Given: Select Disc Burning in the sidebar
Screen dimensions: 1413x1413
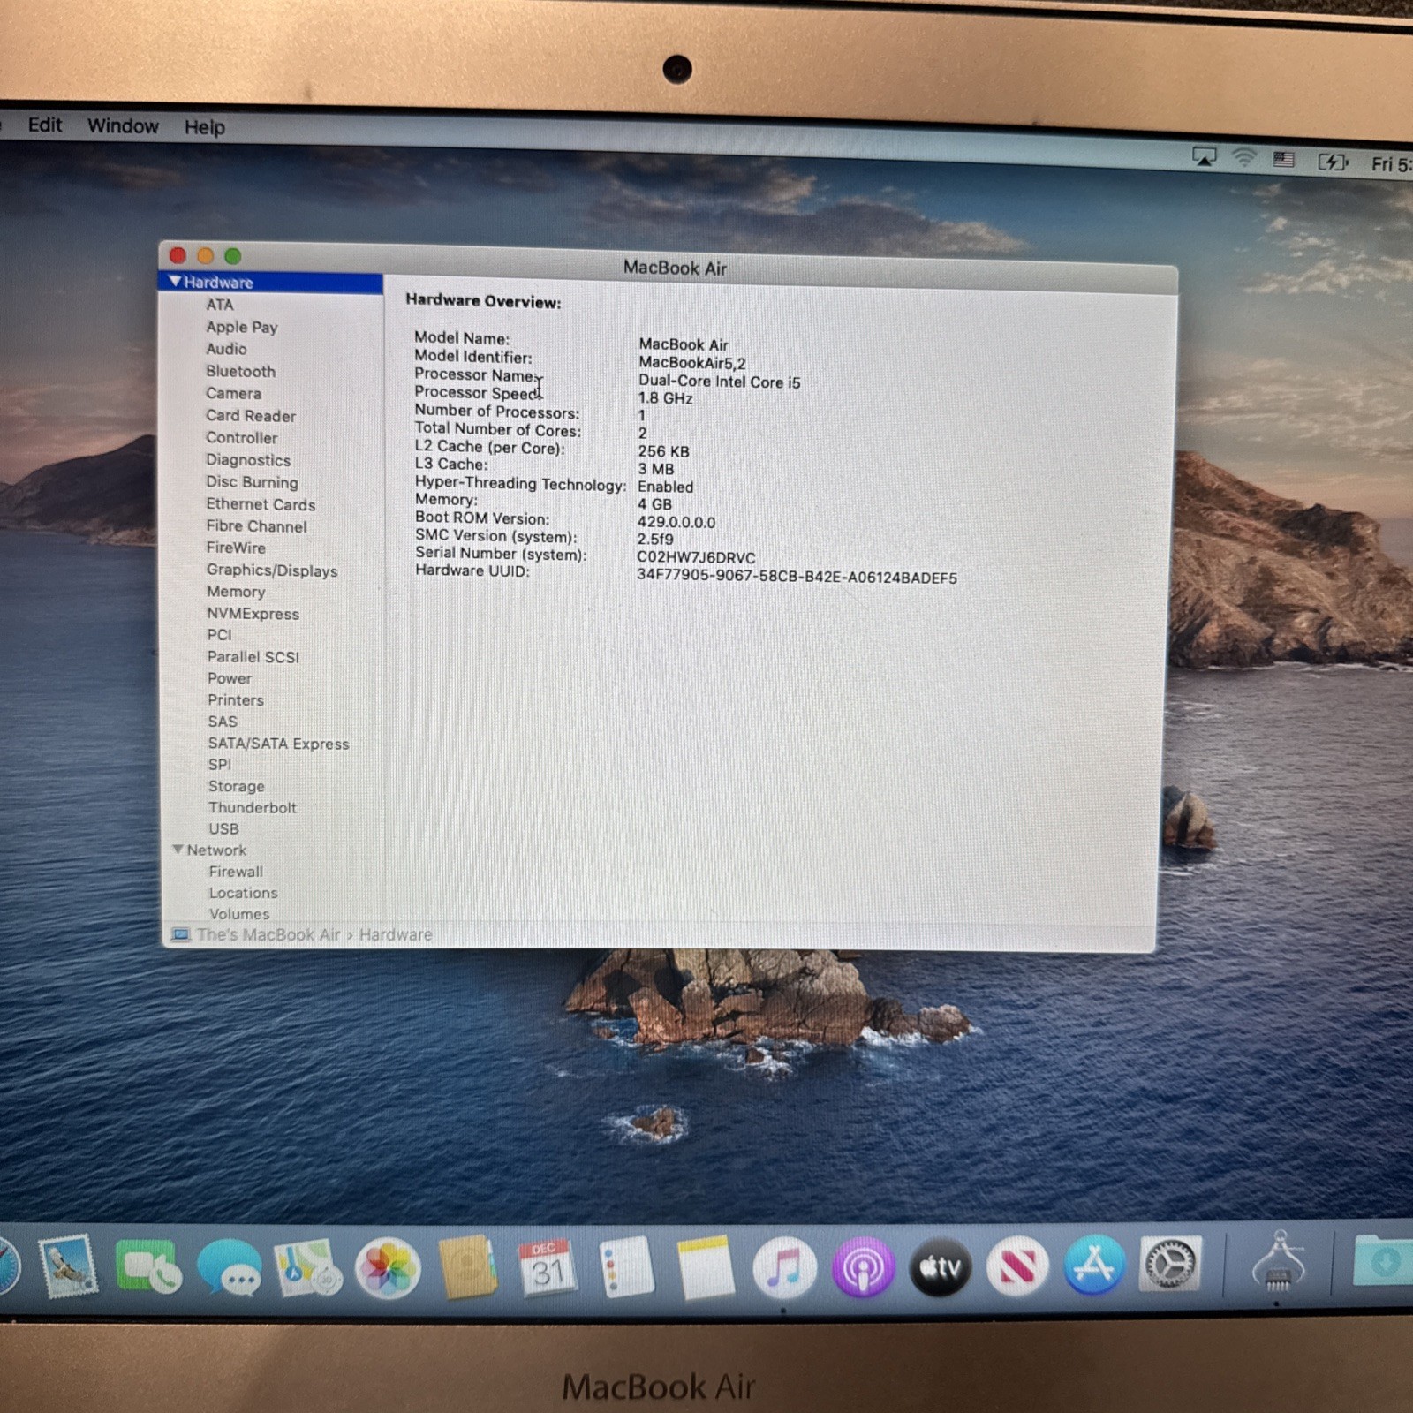Looking at the screenshot, I should [252, 481].
